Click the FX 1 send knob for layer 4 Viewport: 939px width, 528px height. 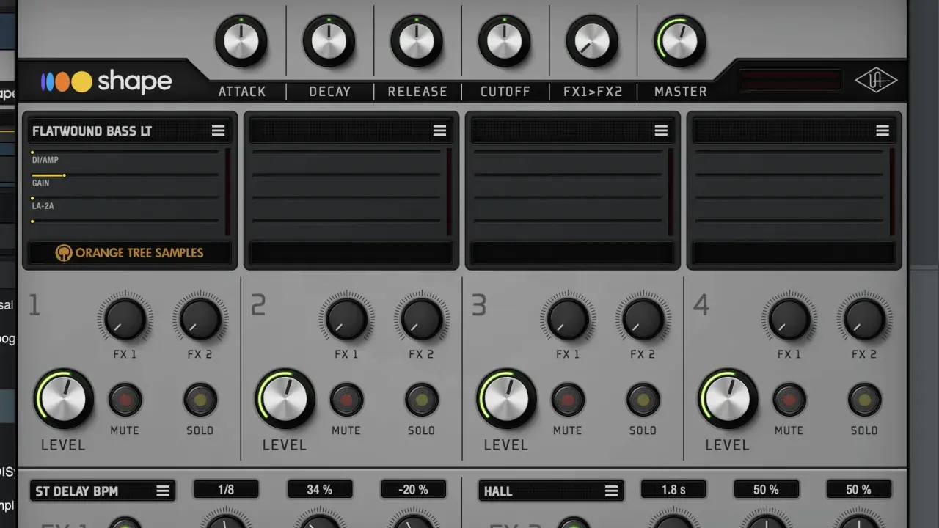[x=789, y=319]
